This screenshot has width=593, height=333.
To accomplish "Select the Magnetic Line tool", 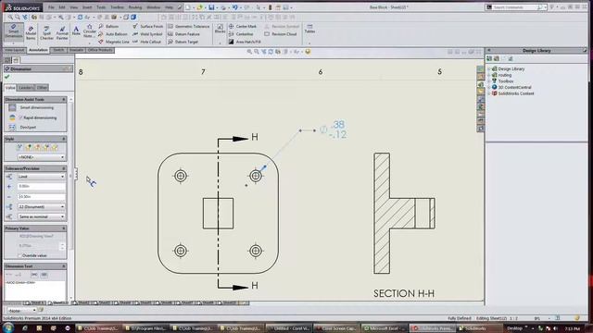I will (114, 42).
